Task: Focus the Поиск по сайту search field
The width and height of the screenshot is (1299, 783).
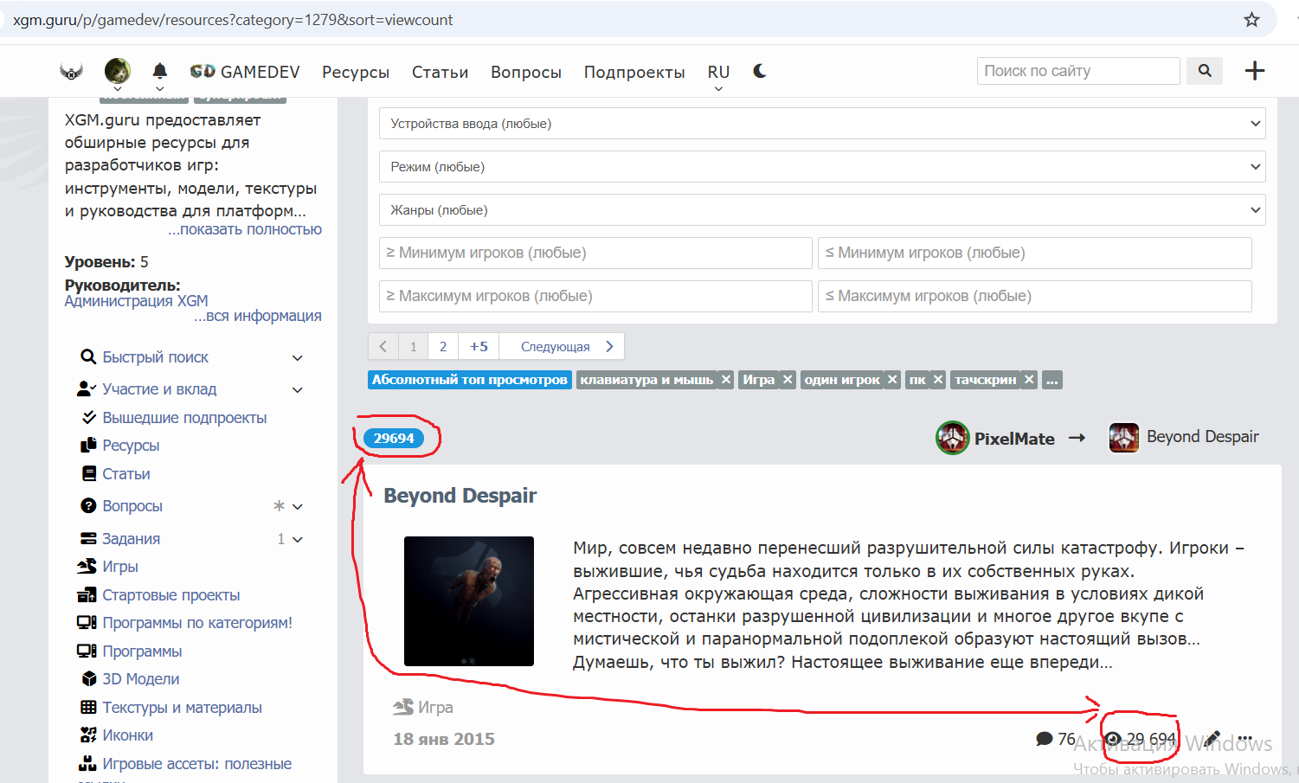Action: [1078, 71]
